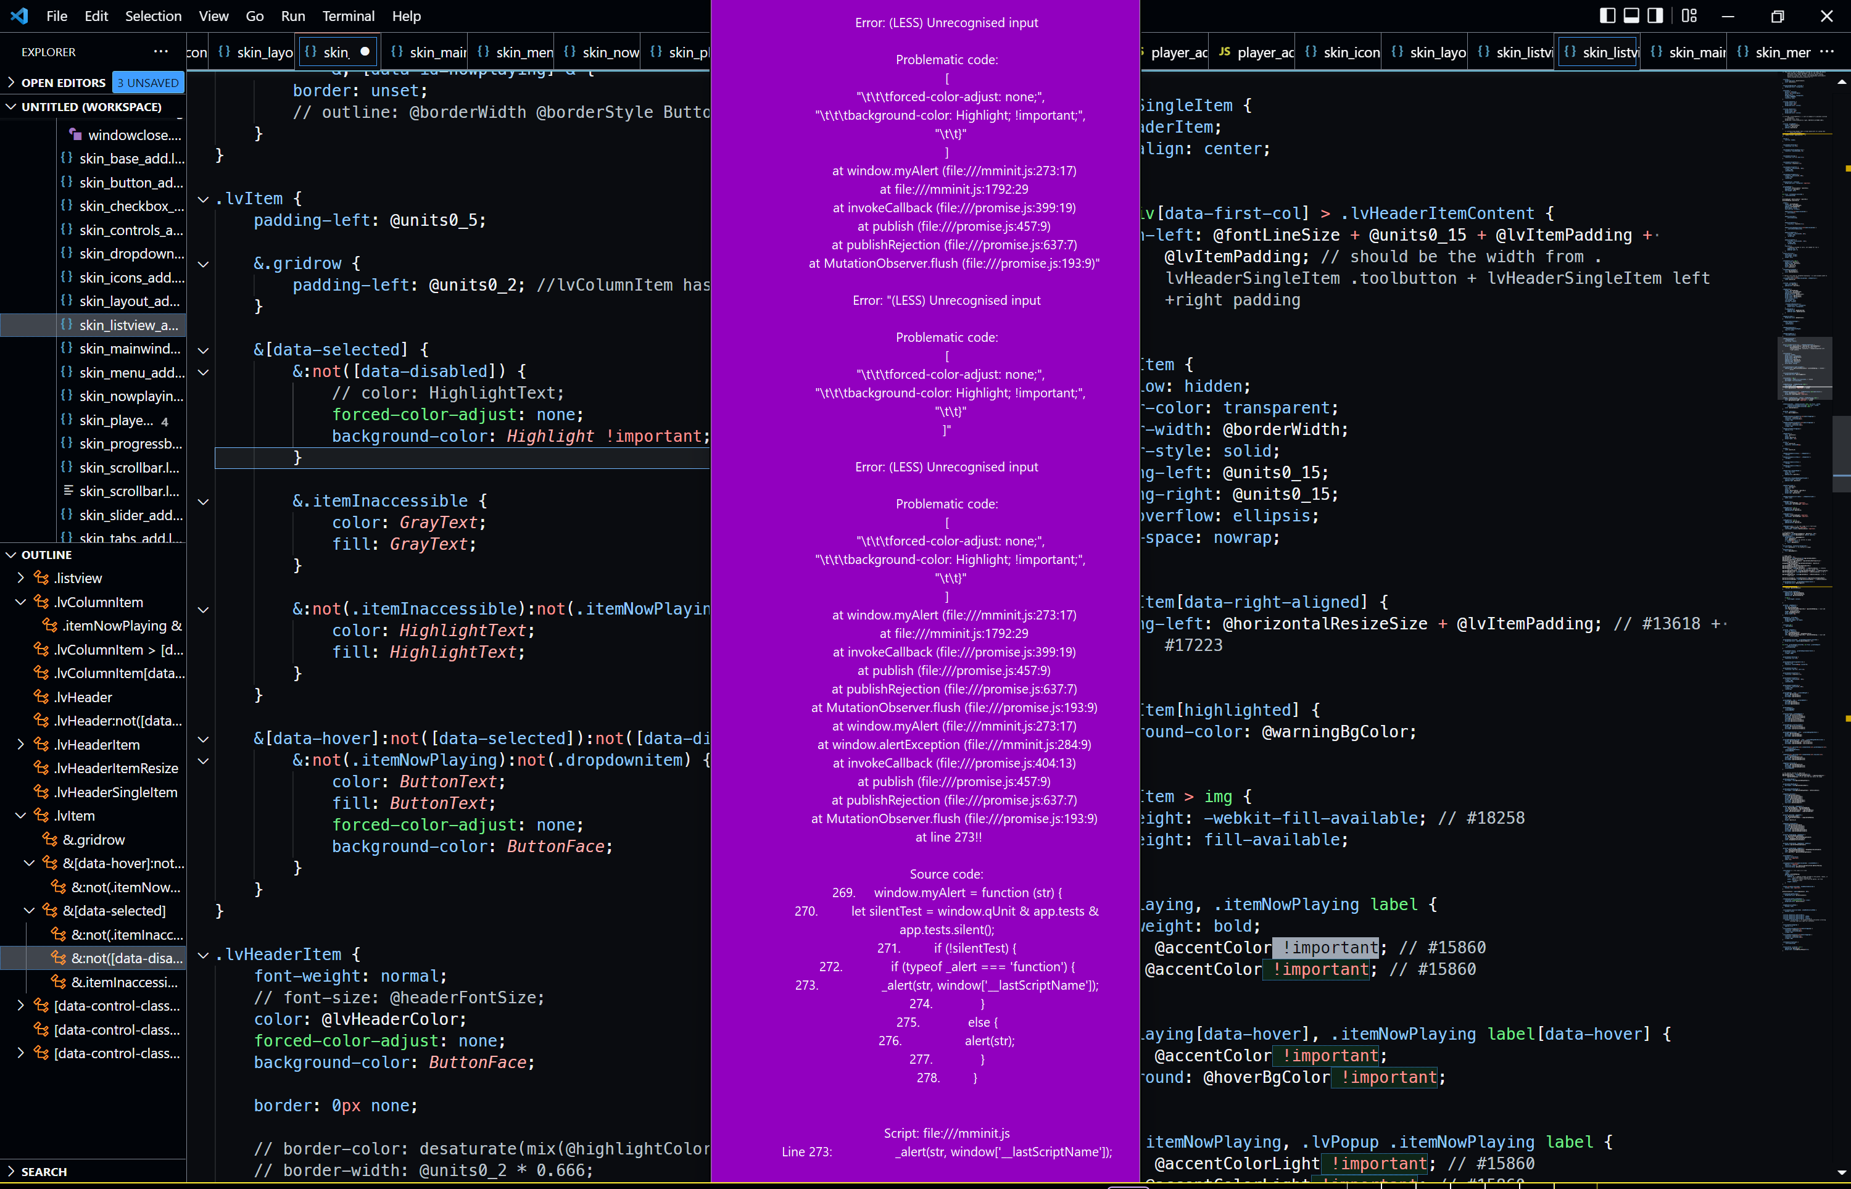
Task: Open the Terminal menu
Action: 347,15
